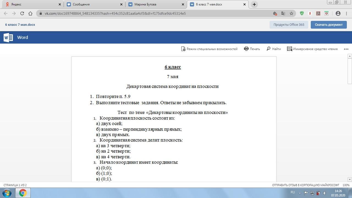352x198 pixels.
Task: Click the line 7 мая
Action: coord(173,76)
